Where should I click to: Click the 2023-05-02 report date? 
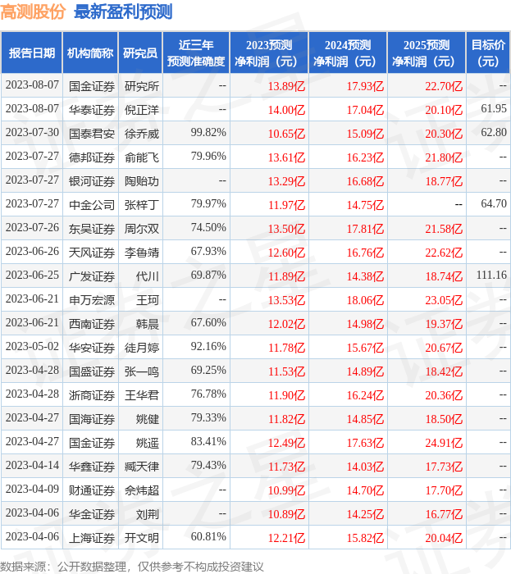click(x=32, y=346)
